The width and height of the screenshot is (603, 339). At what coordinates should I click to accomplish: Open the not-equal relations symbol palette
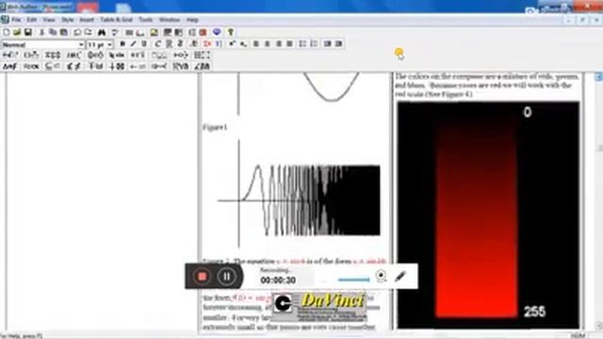click(73, 67)
